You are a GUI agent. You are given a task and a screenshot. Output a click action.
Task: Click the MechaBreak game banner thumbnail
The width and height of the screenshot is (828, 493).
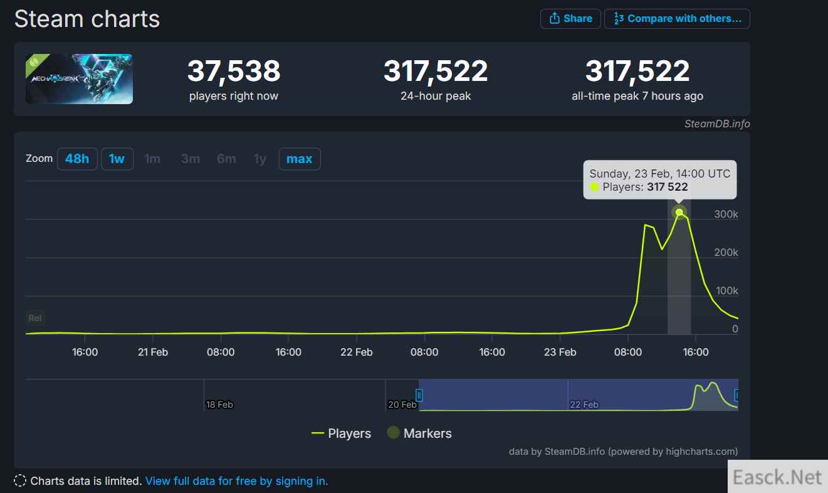(x=80, y=79)
